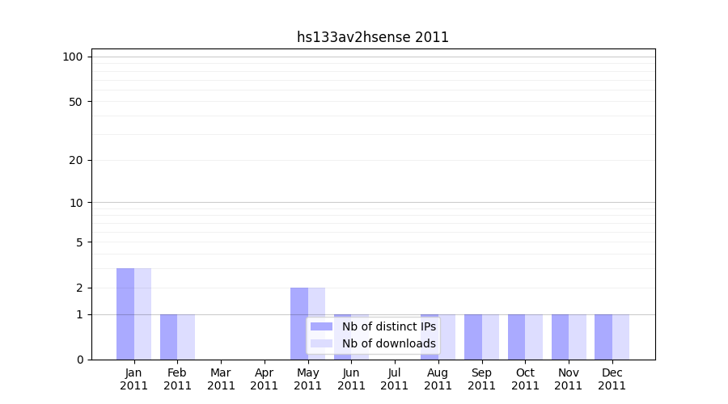Click the 100 tick label on y-axis
Screen dimensions: 728x404
click(73, 57)
